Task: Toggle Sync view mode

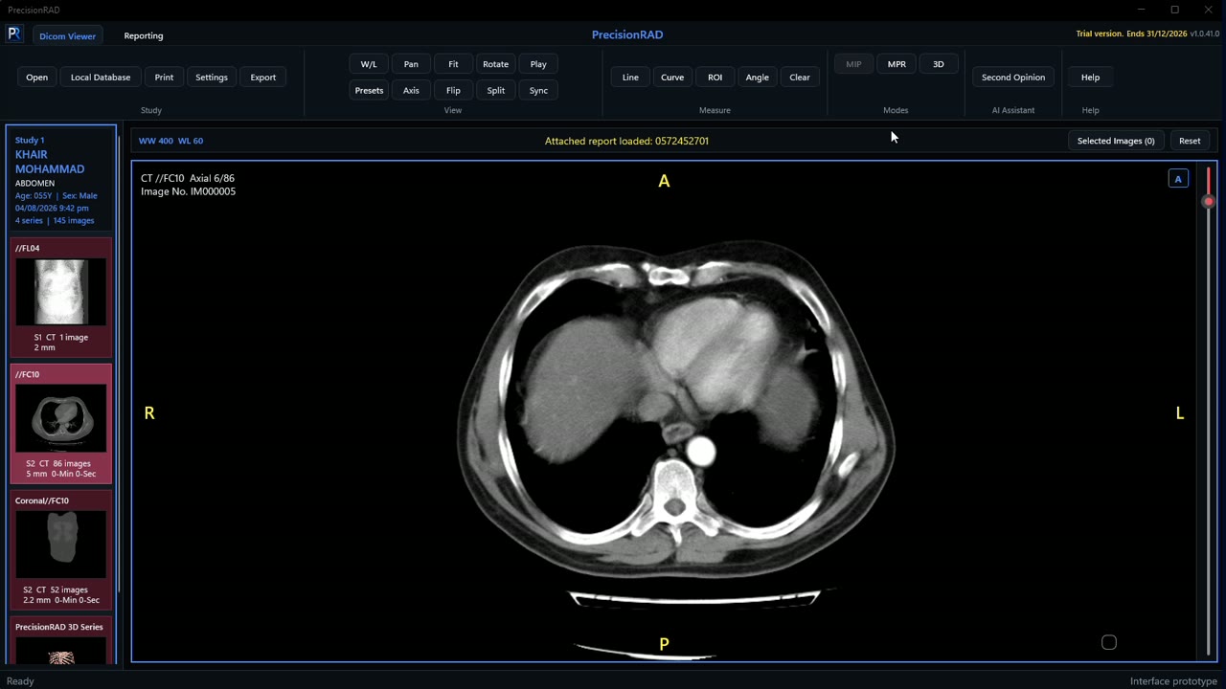Action: click(x=538, y=90)
